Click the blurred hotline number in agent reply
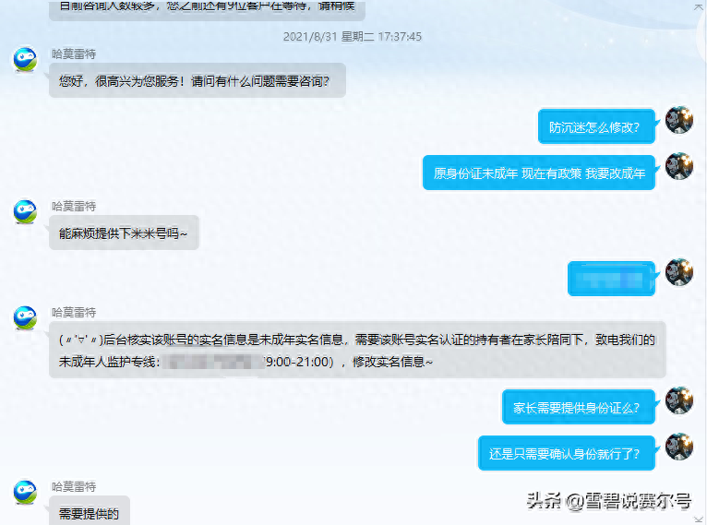 point(213,362)
